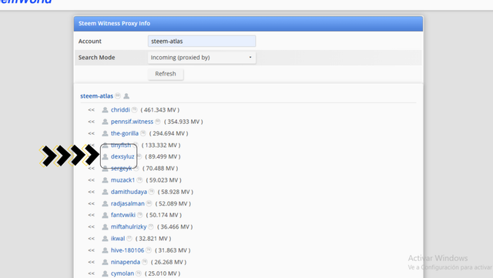Open fantvwiki account link
493x278 pixels.
123,215
